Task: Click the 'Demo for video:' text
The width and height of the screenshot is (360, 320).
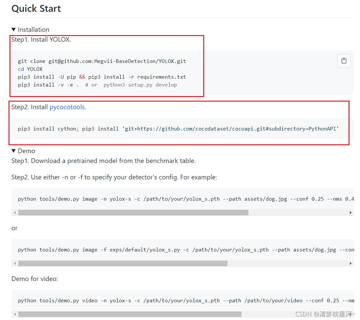Action: pyautogui.click(x=35, y=279)
